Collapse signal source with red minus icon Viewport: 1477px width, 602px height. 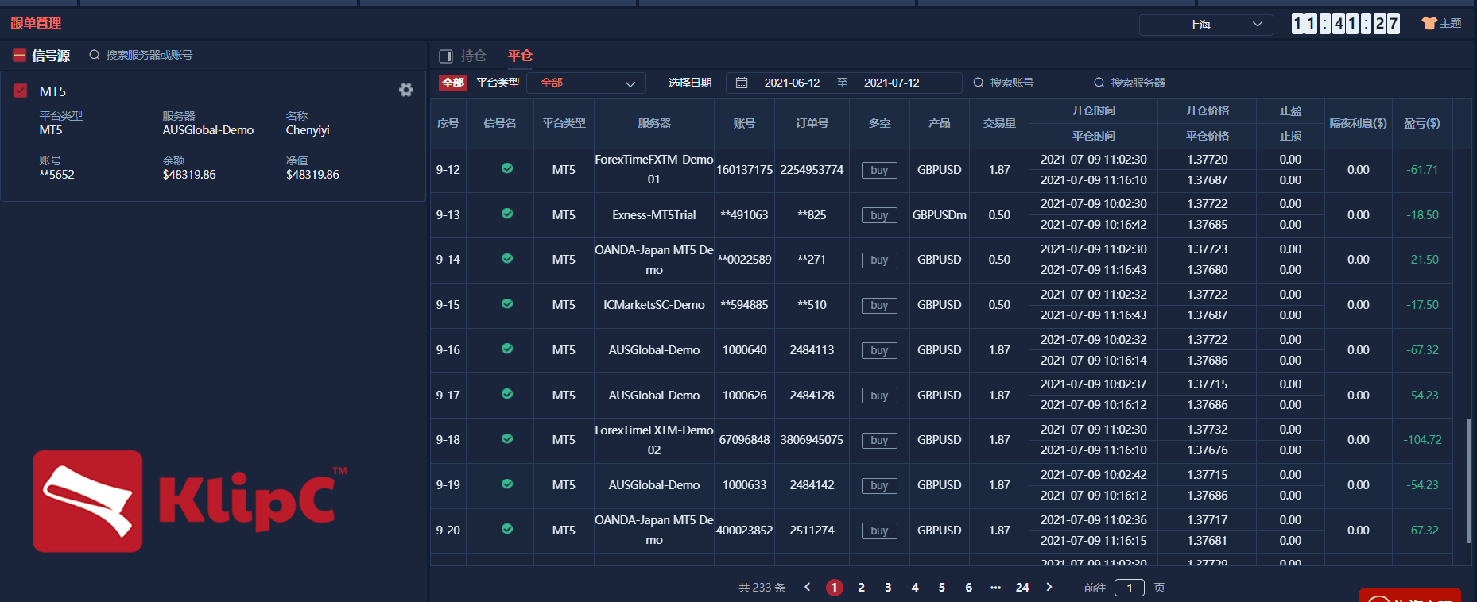click(x=19, y=55)
